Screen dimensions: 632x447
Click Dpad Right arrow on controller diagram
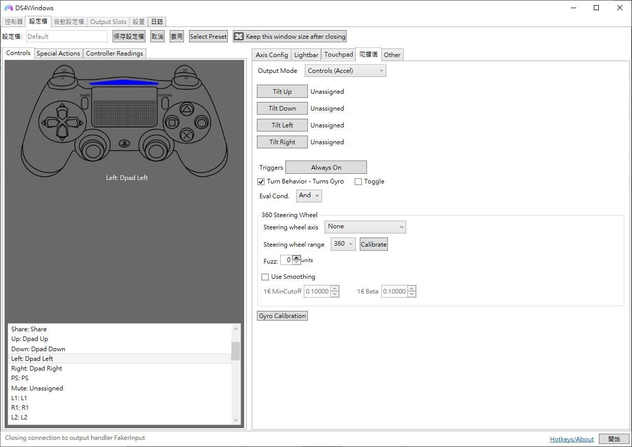(x=74, y=122)
